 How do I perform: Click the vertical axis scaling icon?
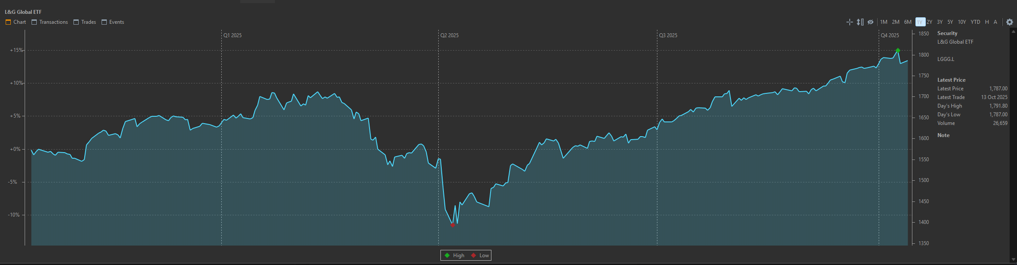[x=860, y=22]
